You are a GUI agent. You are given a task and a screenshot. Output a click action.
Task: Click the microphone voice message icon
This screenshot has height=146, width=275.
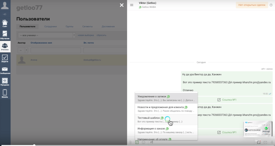pos(272,142)
